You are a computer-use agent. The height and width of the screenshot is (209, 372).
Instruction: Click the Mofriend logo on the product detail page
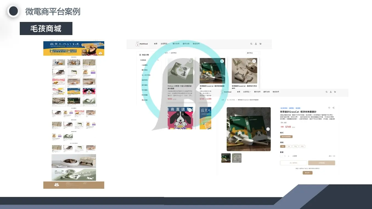tap(226, 92)
